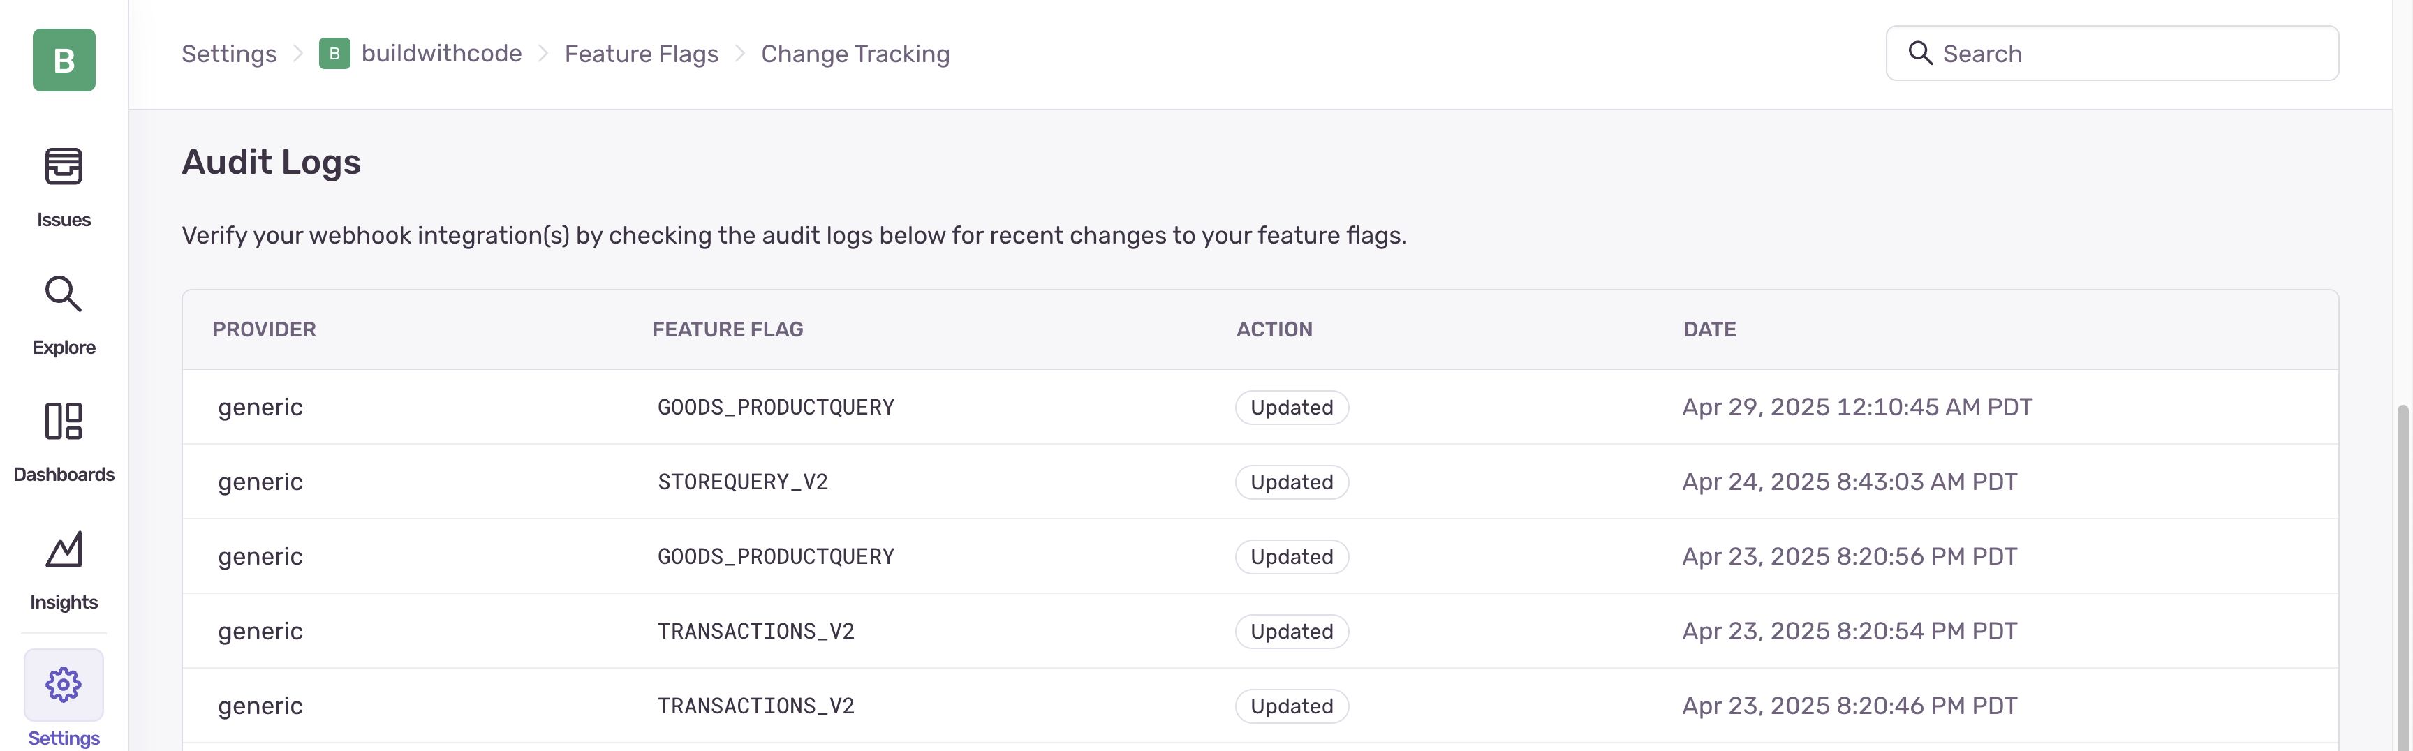Click the Updated badge on the last TRANSACTIONS_V2 row
Viewport: 2413px width, 751px height.
1292,705
